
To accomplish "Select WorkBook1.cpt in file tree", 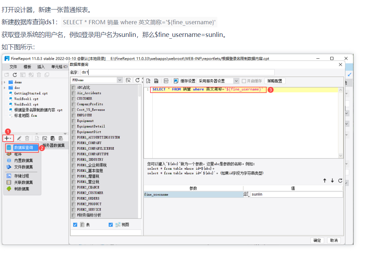I will (26, 99).
